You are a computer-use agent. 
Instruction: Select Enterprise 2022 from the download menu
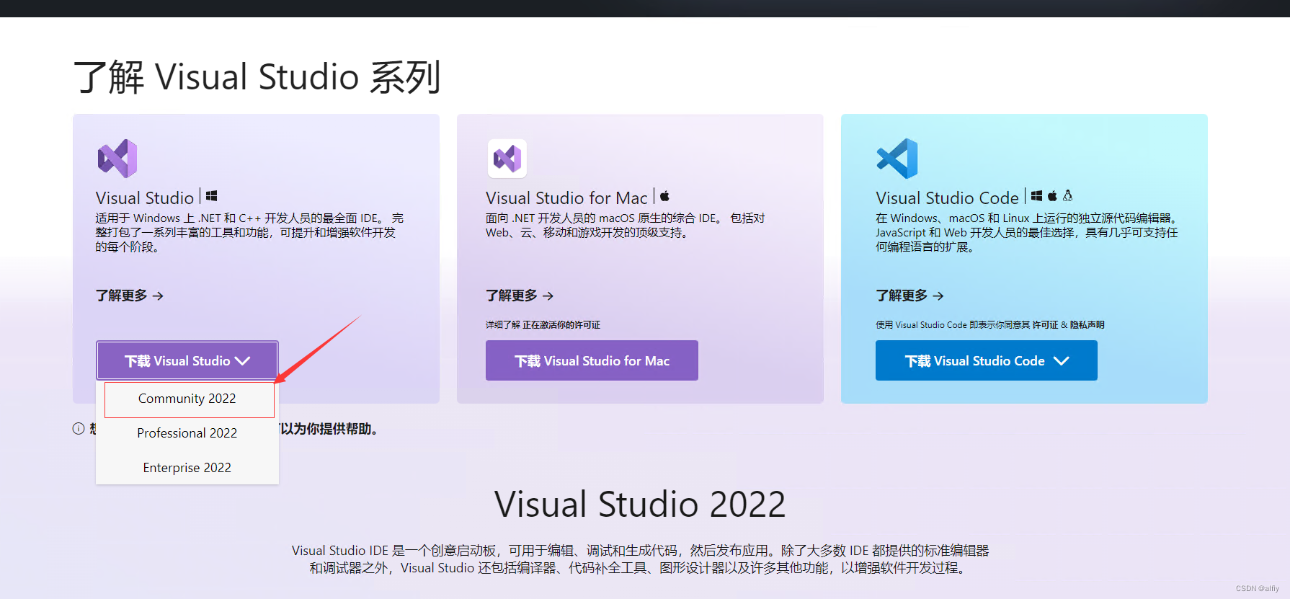[x=187, y=468]
